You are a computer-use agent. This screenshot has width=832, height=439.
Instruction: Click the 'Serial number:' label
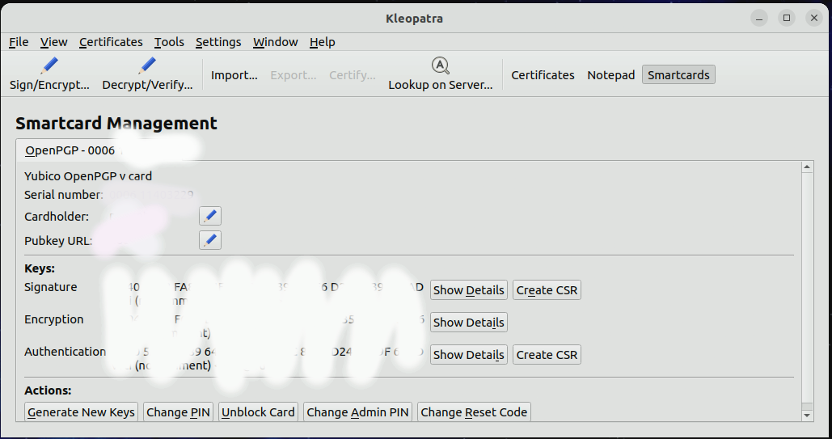pos(64,195)
